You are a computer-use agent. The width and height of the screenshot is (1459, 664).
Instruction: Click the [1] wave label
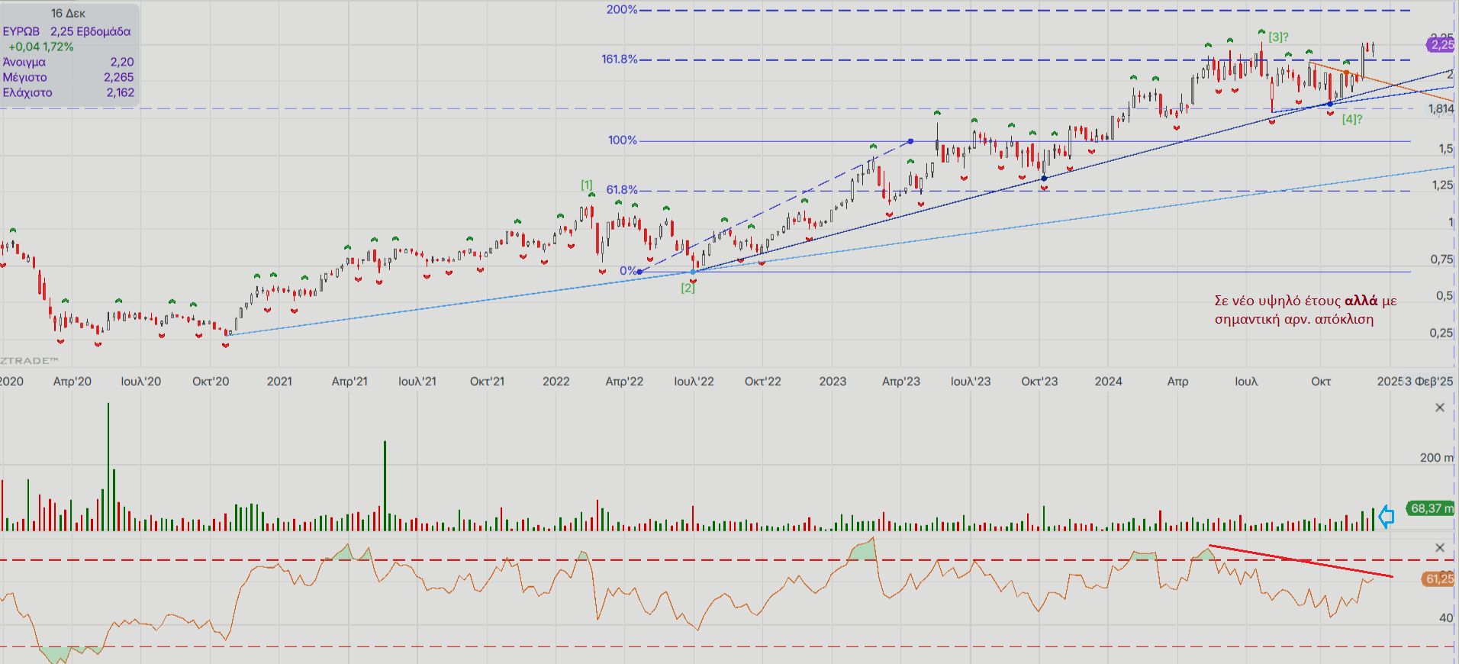pyautogui.click(x=587, y=185)
